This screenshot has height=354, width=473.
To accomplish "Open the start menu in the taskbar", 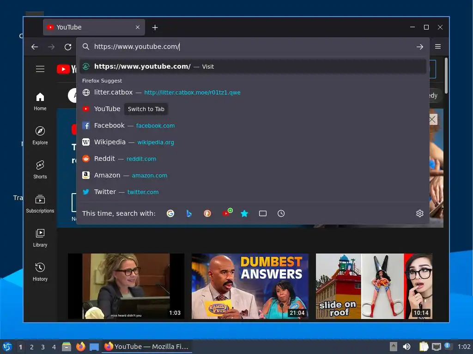I will 7,347.
